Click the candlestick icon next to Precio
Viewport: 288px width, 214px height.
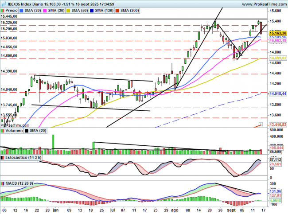pos(3,11)
